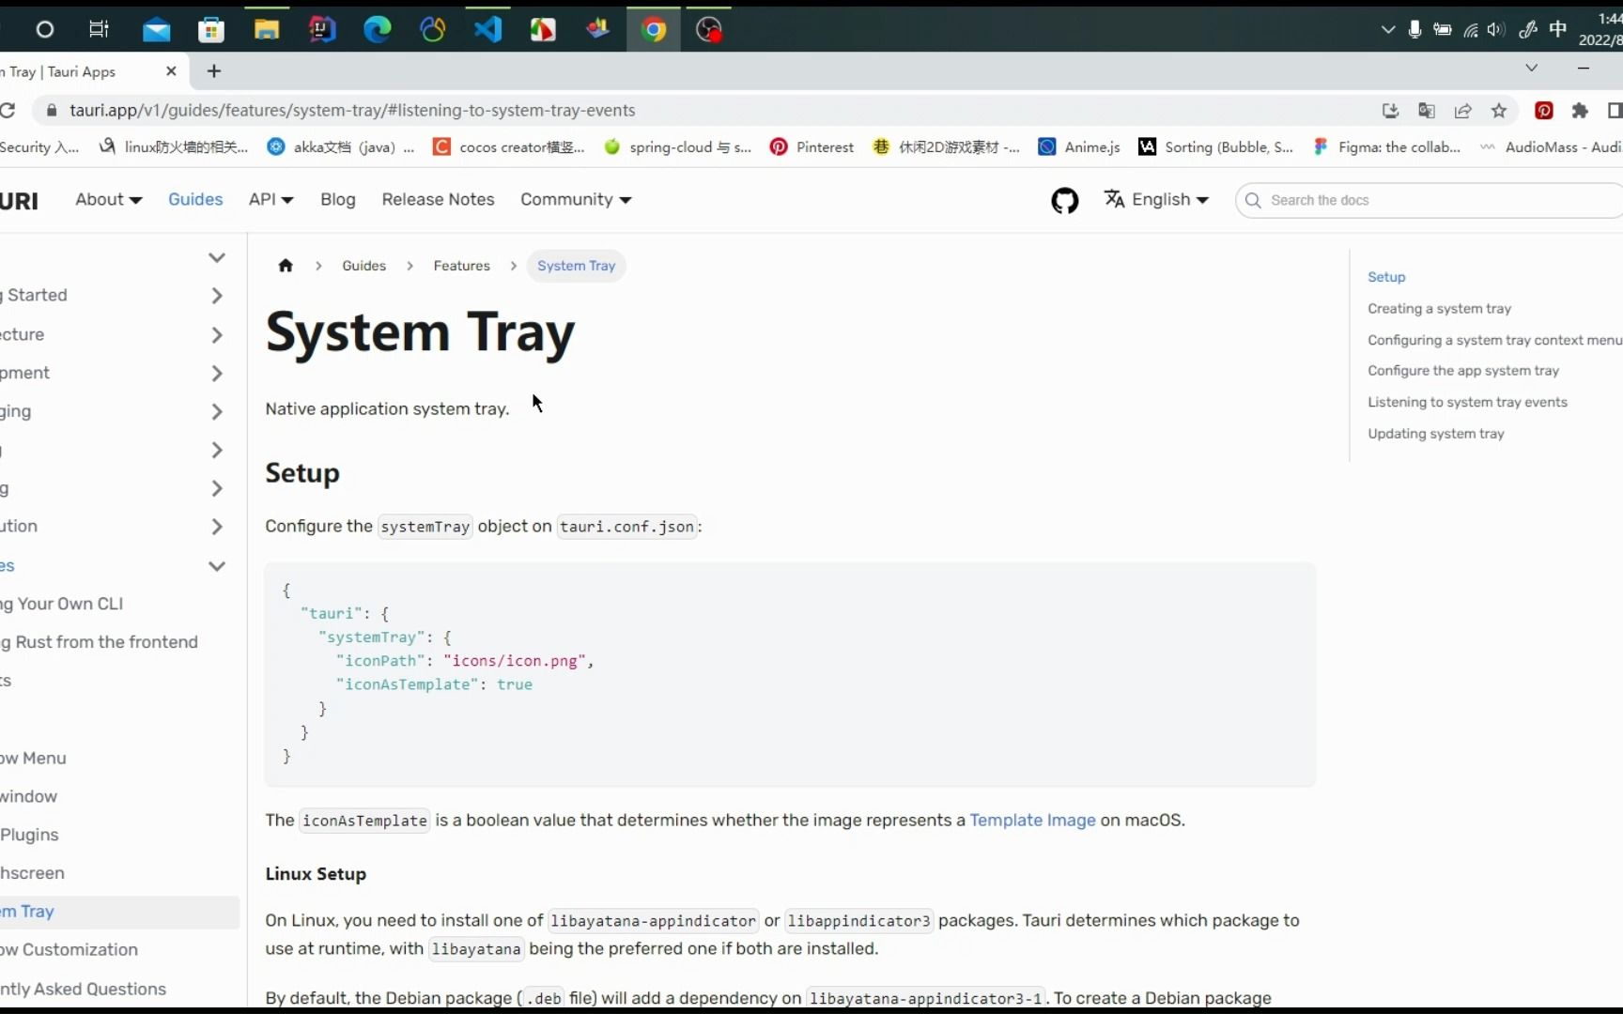Expand the Started sidebar category chevron
Image resolution: width=1623 pixels, height=1014 pixels.
point(217,296)
